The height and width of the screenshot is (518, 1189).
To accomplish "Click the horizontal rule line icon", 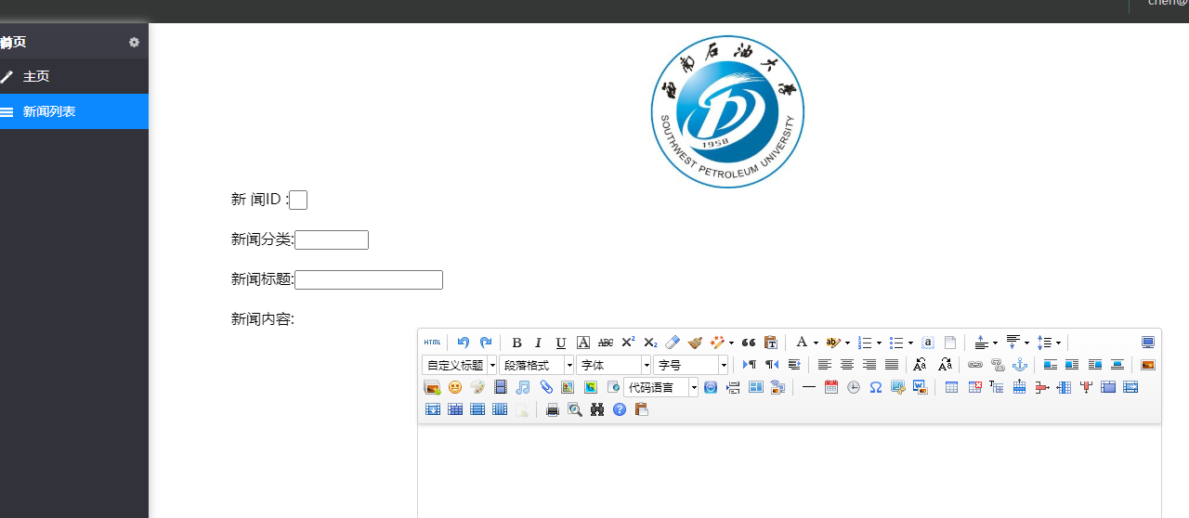I will point(808,387).
